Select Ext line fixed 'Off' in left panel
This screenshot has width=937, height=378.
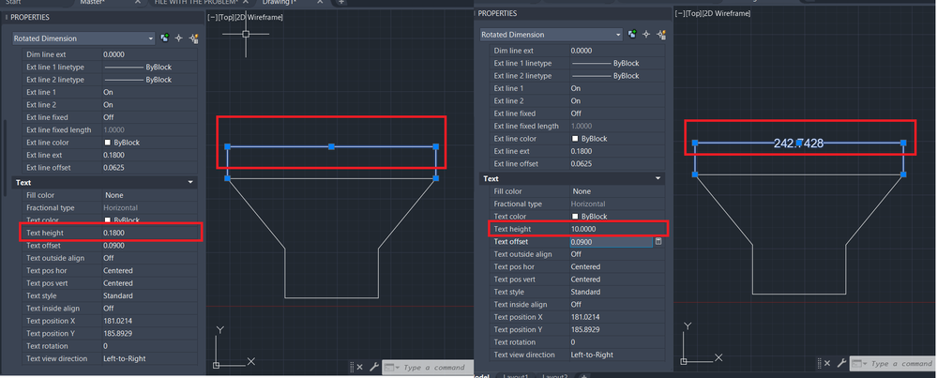[108, 117]
